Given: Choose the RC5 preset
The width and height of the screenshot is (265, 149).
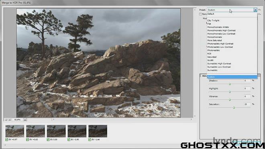Looking at the screenshot, I should pos(232,53).
